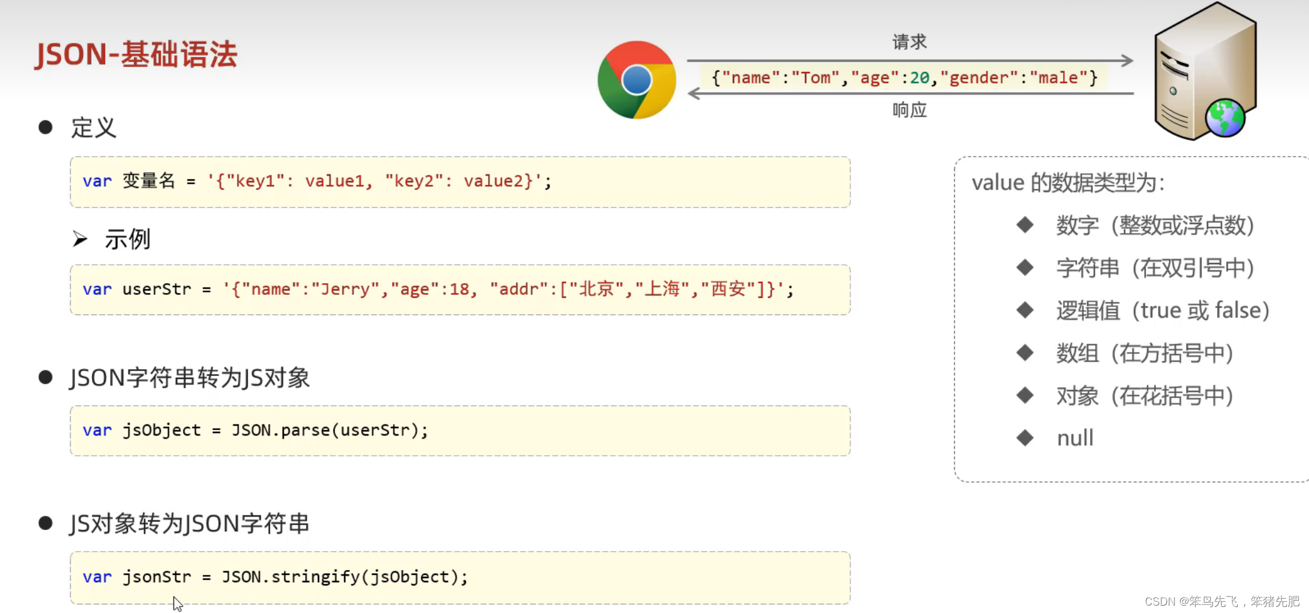Viewport: 1309px width, 613px height.
Task: Click the 数组（在方括号中）list item
Action: click(1145, 353)
